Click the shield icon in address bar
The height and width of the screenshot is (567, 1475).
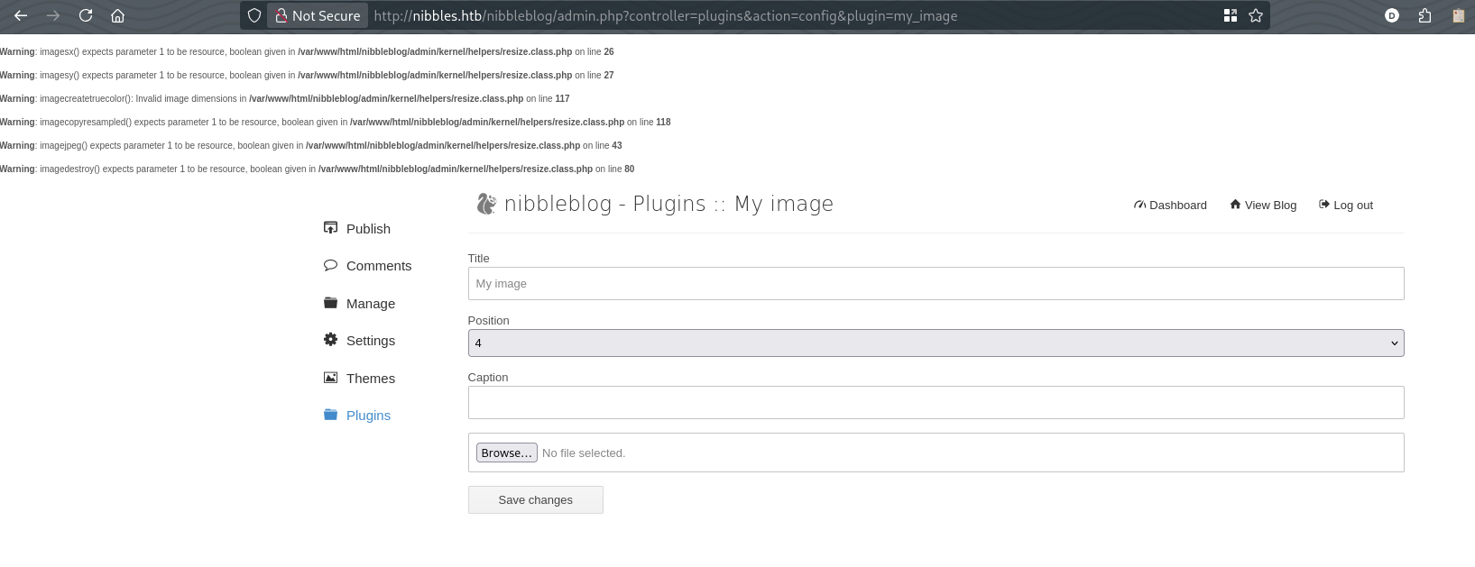(x=254, y=15)
